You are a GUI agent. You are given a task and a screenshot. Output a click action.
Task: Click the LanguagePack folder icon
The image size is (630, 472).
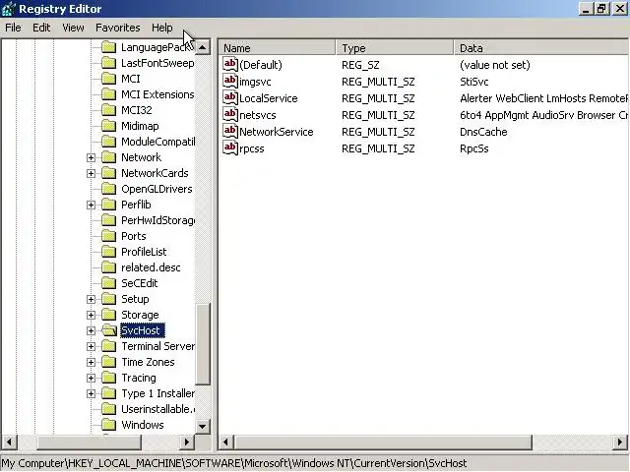pyautogui.click(x=109, y=47)
